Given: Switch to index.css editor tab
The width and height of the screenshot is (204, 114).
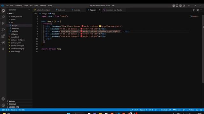Looking at the screenshot, I should point(62,10).
